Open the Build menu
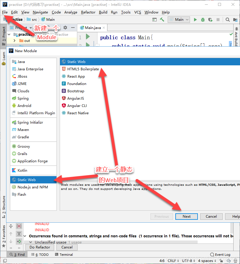 103,12
